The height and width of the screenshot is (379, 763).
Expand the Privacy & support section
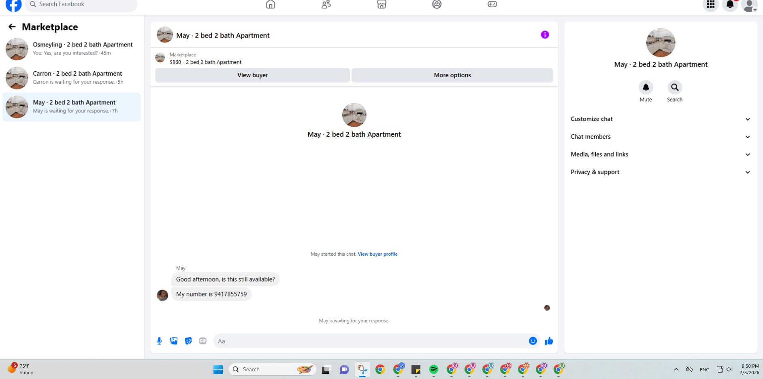pyautogui.click(x=661, y=172)
